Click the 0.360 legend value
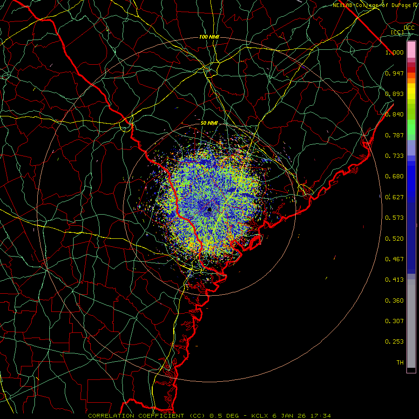 (394, 301)
